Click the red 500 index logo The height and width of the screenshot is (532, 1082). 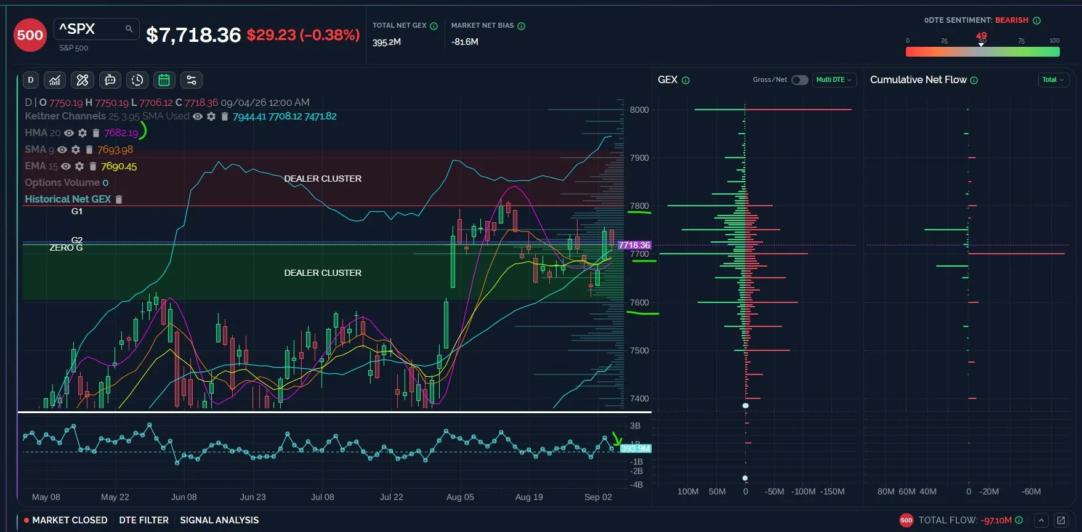[30, 35]
